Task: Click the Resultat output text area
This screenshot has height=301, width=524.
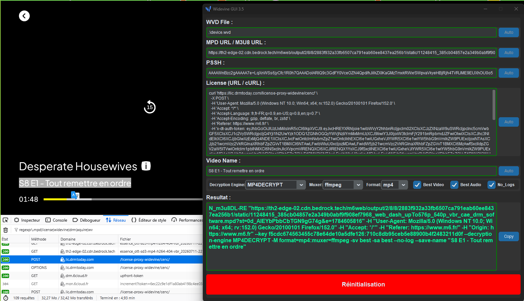Action: coord(351,236)
